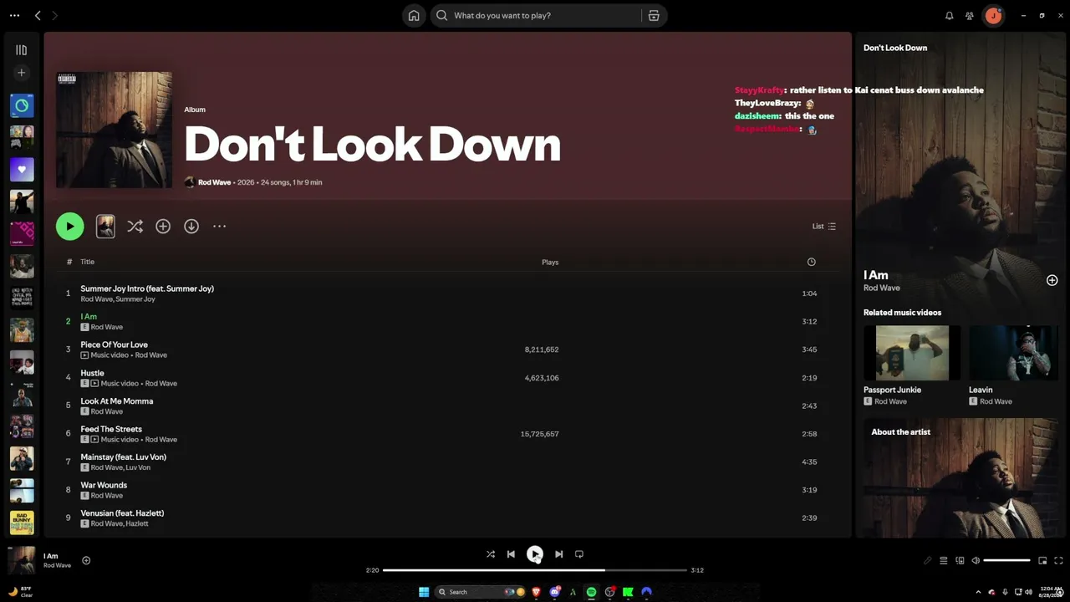Create a new playlist with the sidebar plus button
This screenshot has width=1070, height=602.
click(22, 73)
